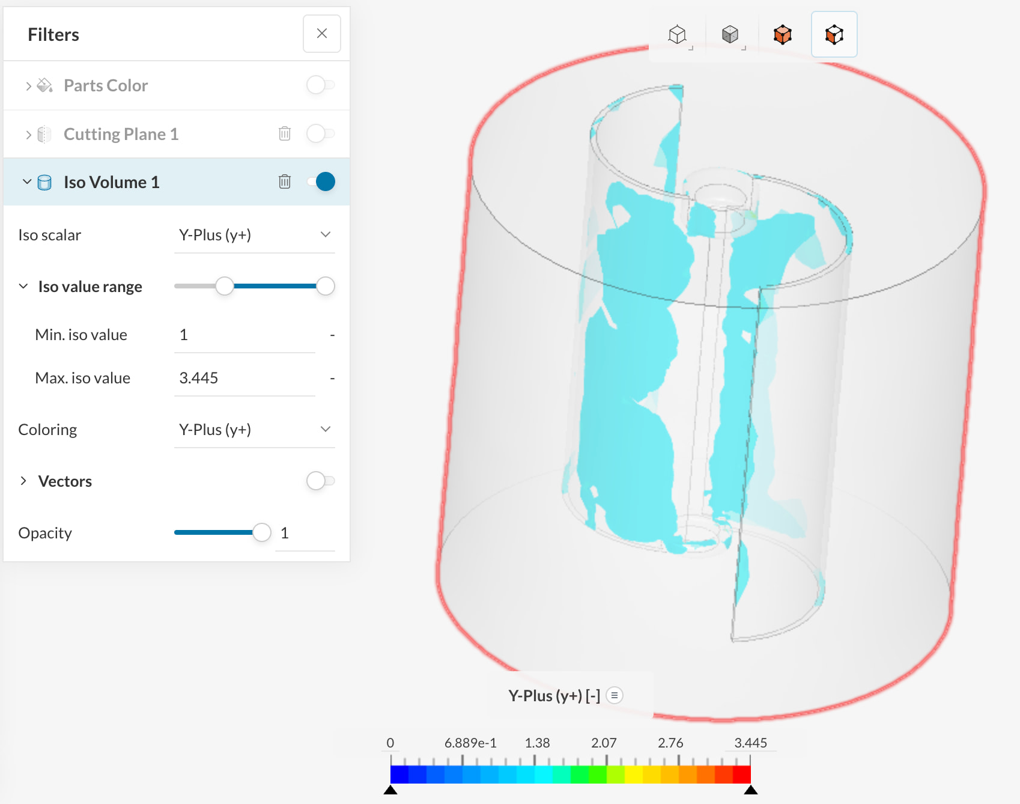The width and height of the screenshot is (1020, 804).
Task: Click the Iso Volume 1 cylinder icon
Action: click(x=44, y=182)
